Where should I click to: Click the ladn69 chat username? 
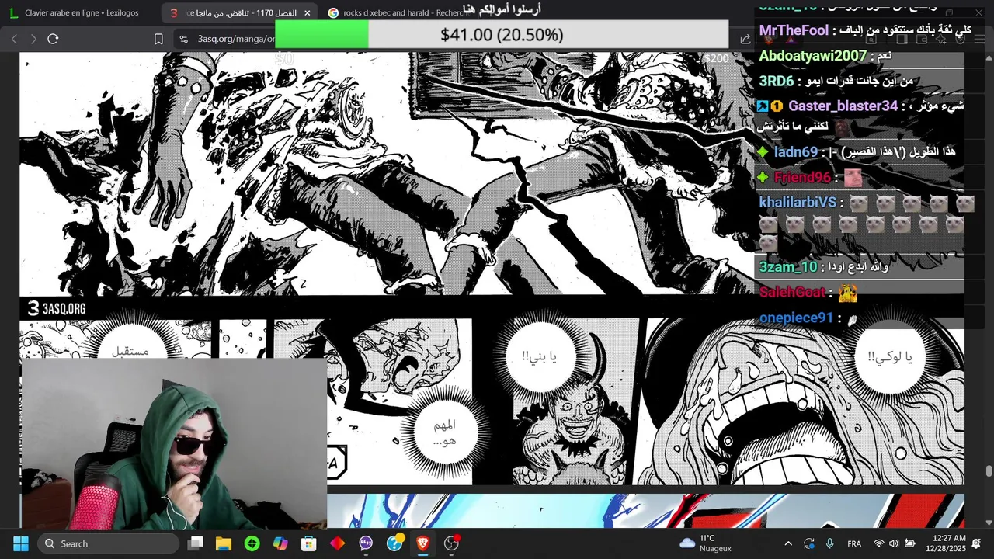[796, 152]
